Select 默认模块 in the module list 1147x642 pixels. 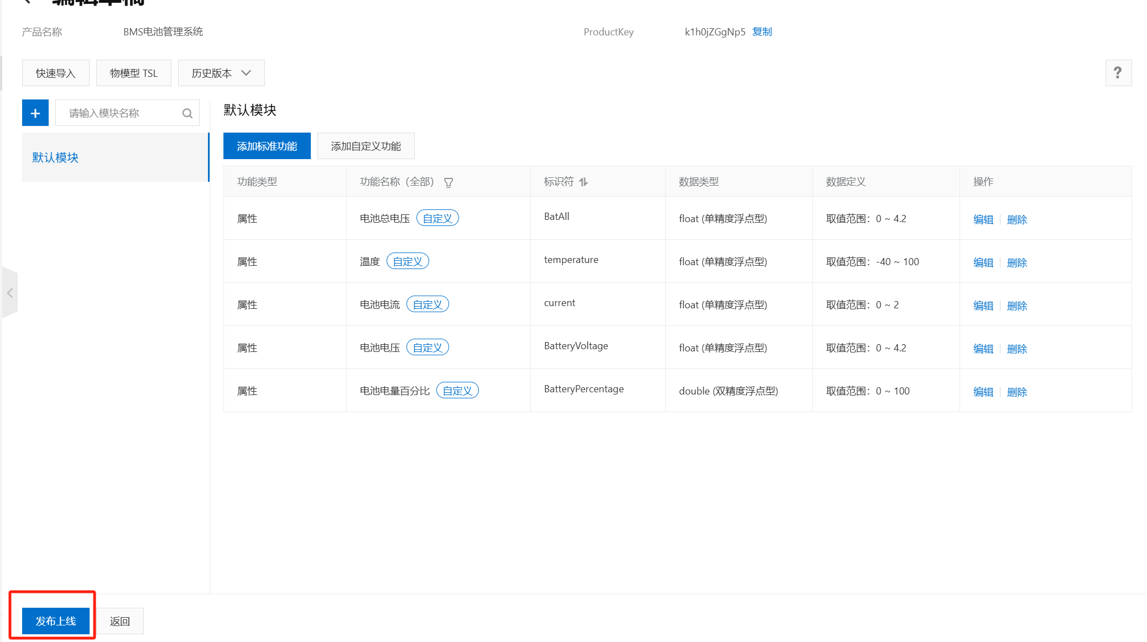click(x=55, y=157)
